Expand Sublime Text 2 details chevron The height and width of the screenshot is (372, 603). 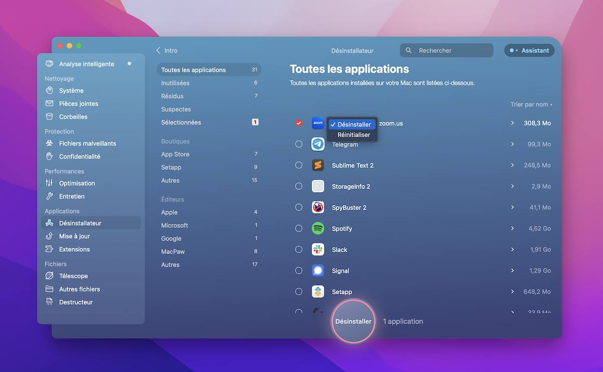pos(512,165)
